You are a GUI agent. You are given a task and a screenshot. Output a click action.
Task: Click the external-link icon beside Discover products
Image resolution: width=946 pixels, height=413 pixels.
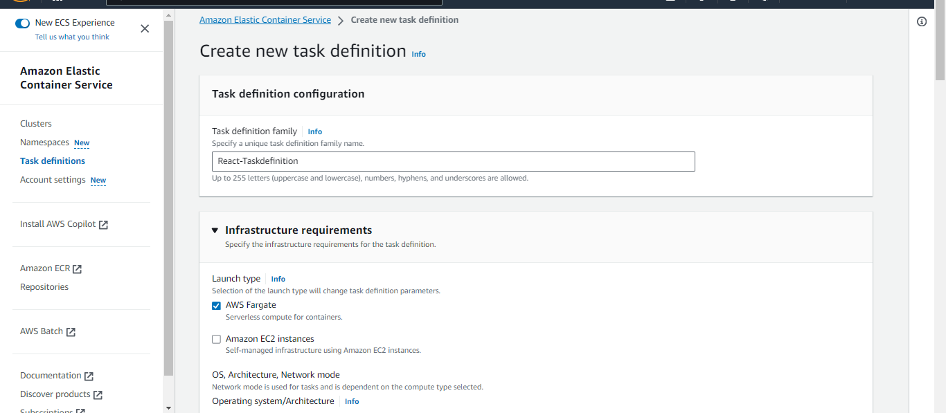click(x=98, y=395)
